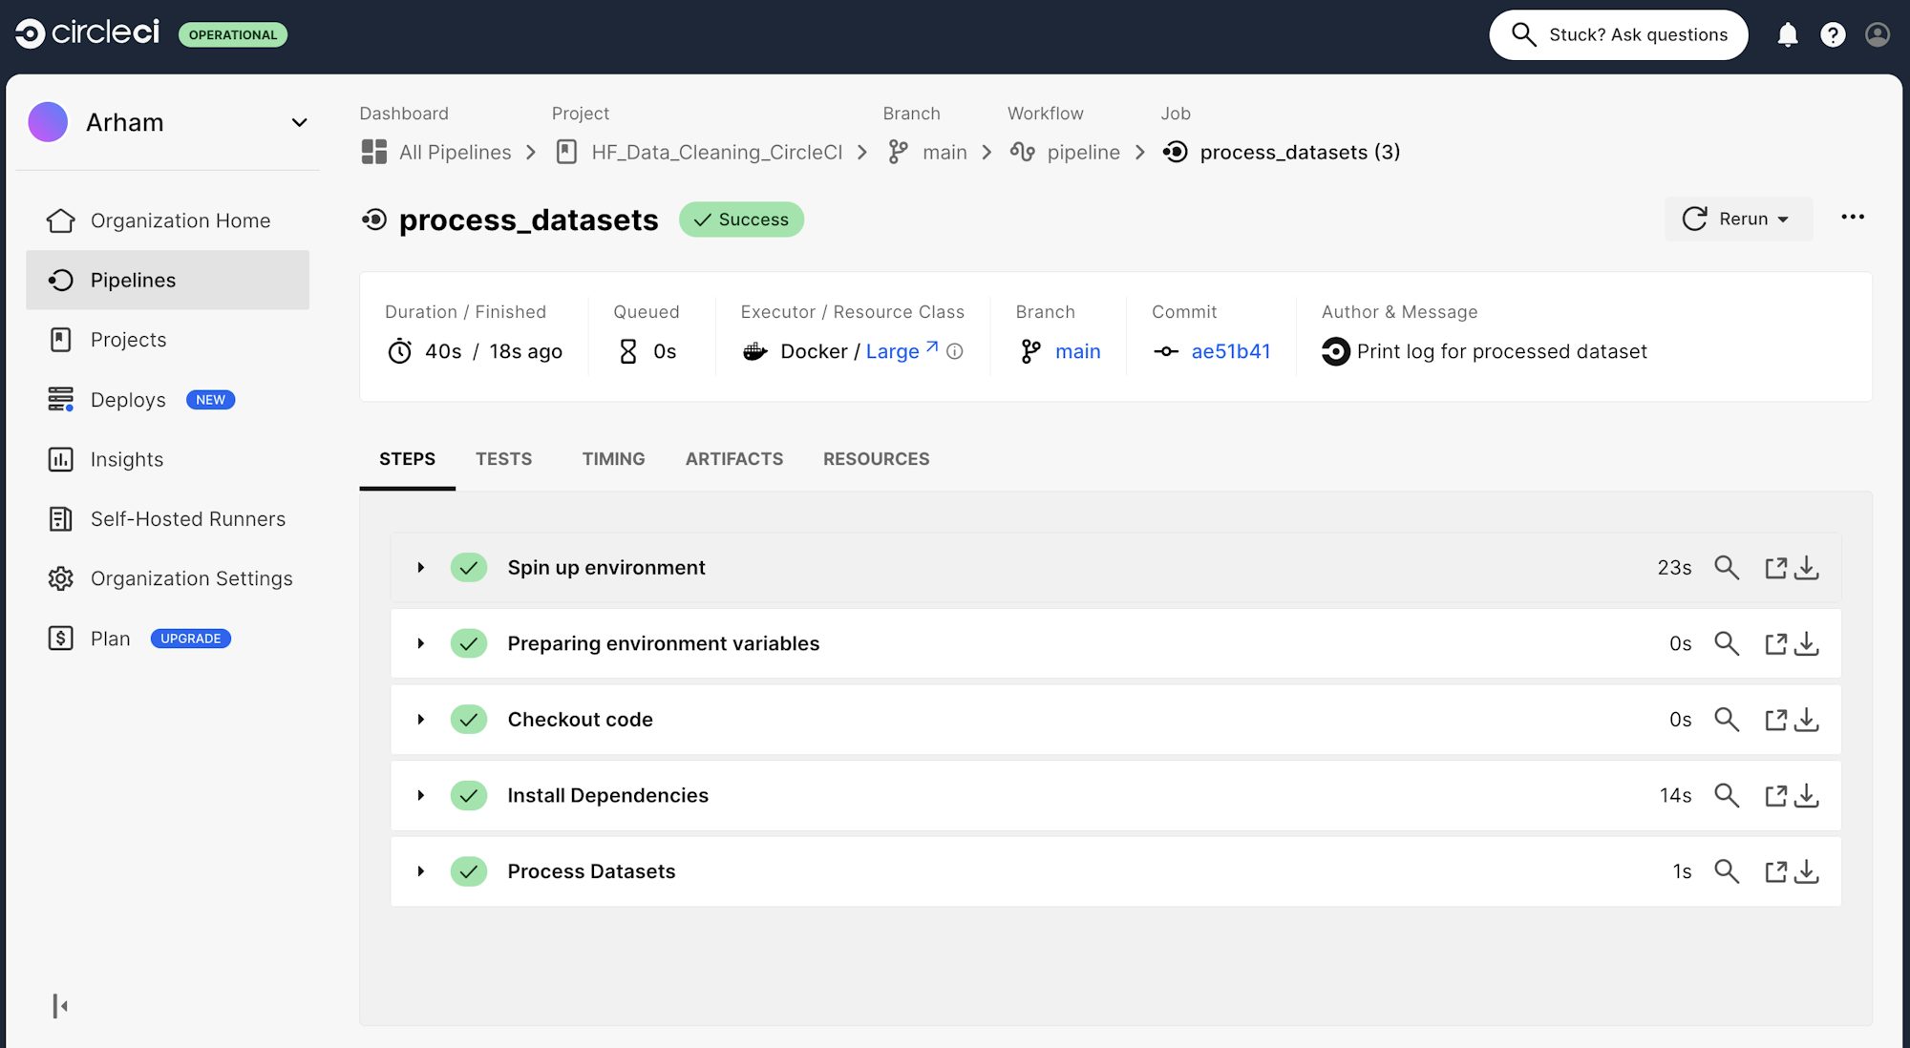The width and height of the screenshot is (1910, 1048).
Task: Select Pipelines in the sidebar
Action: click(x=133, y=280)
